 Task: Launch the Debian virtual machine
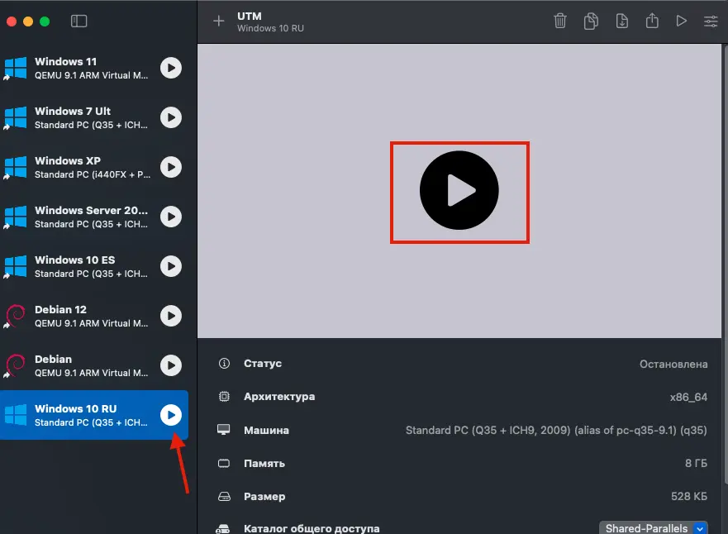tap(171, 365)
